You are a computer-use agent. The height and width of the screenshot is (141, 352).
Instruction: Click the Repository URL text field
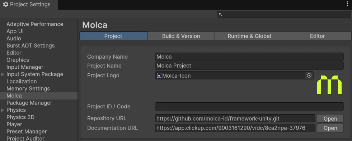(235, 118)
